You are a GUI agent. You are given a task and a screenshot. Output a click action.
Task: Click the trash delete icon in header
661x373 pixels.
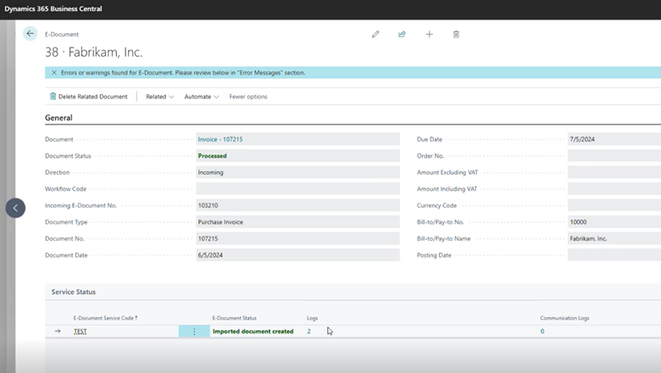tap(456, 34)
